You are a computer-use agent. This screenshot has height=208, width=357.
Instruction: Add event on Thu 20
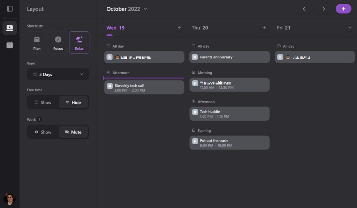pos(264,28)
